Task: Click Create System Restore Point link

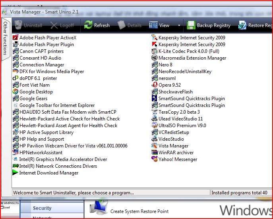Action: click(x=139, y=211)
